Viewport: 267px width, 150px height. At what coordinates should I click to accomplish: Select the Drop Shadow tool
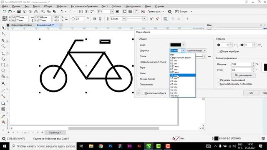click(3, 103)
